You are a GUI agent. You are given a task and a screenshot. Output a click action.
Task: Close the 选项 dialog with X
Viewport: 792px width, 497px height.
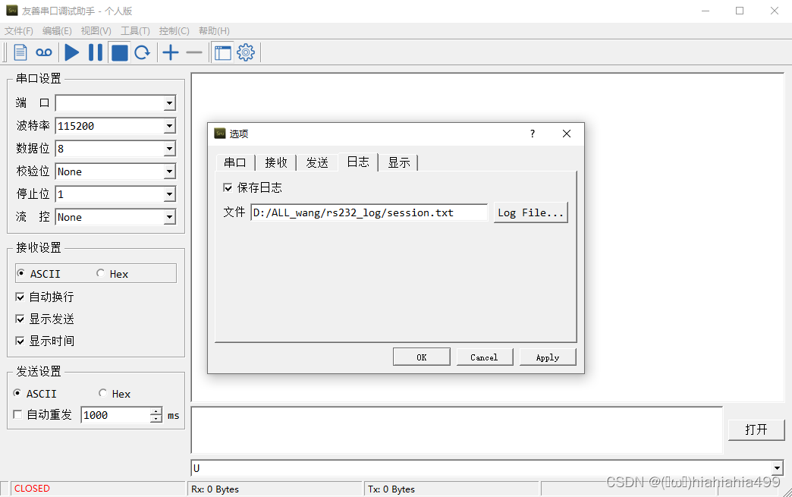(x=567, y=134)
